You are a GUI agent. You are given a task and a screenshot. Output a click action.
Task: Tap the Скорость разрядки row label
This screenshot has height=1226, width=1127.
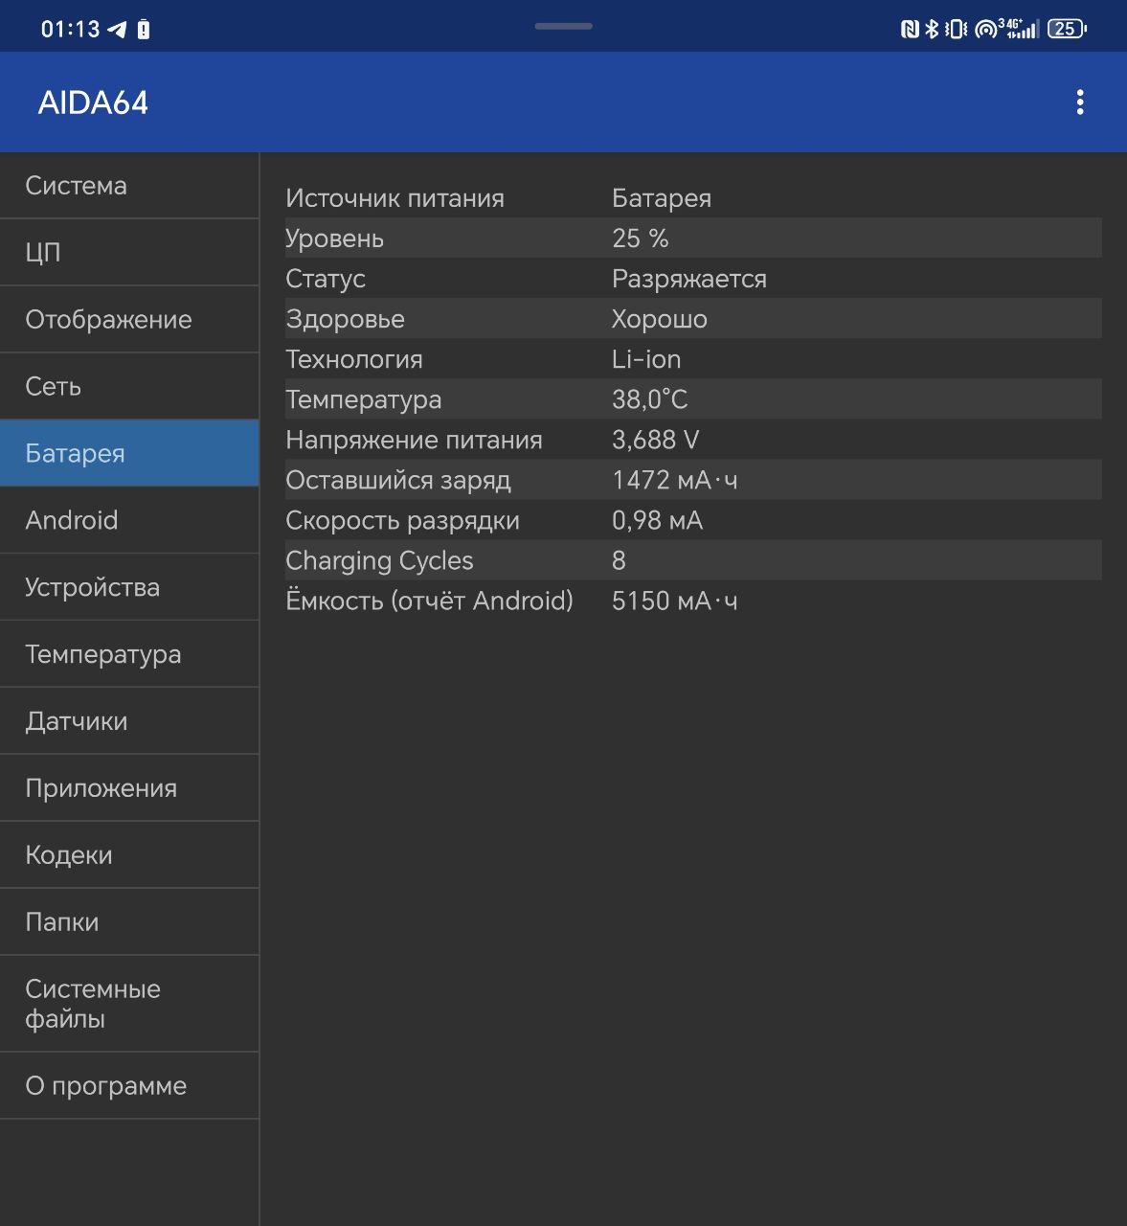point(402,520)
